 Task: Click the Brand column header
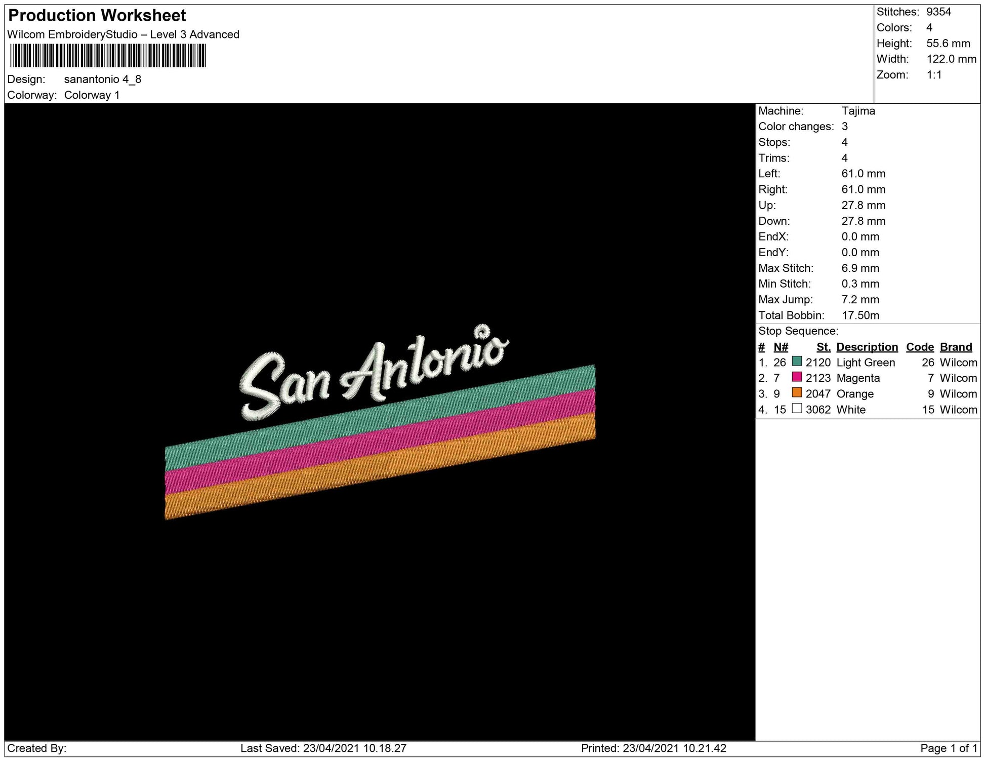(956, 347)
